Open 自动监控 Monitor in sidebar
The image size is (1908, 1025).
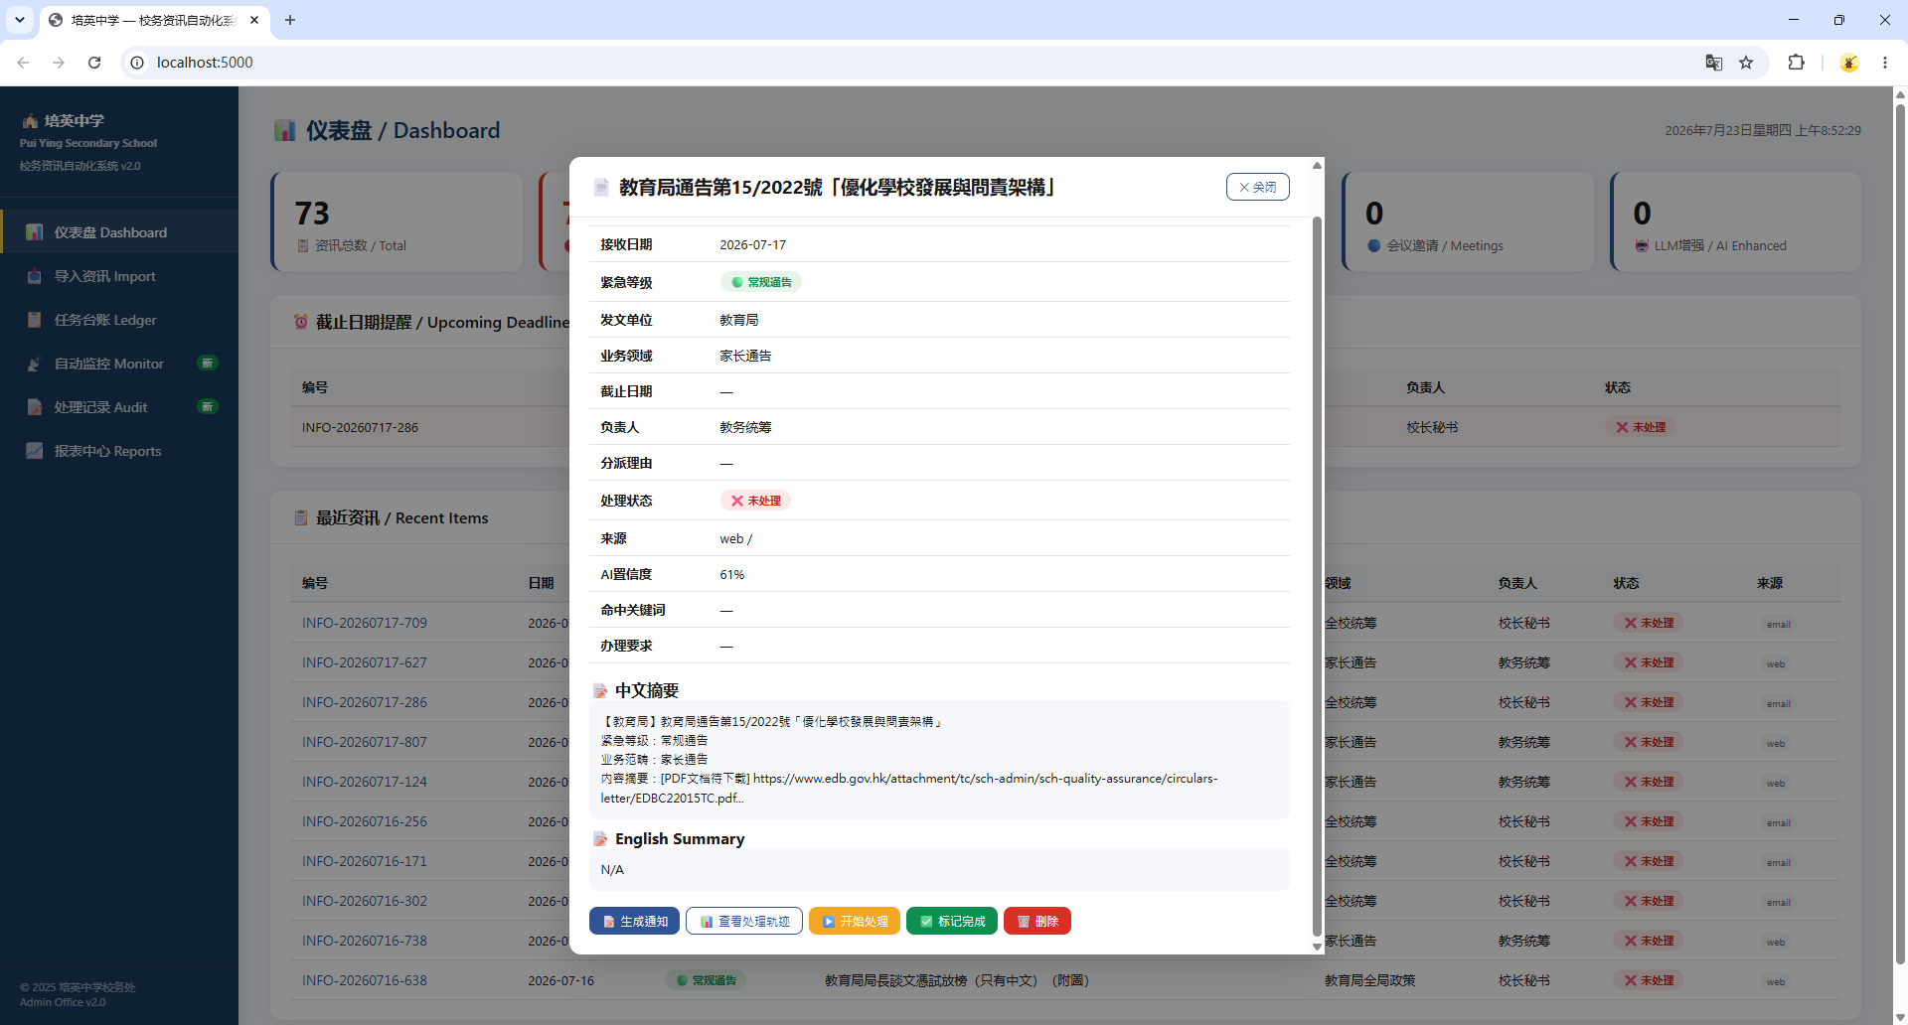coord(119,364)
